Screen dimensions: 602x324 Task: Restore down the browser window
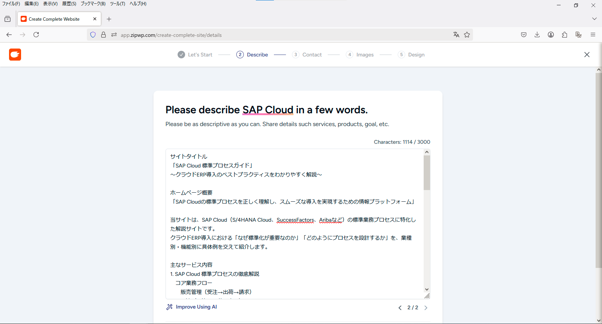click(x=576, y=5)
